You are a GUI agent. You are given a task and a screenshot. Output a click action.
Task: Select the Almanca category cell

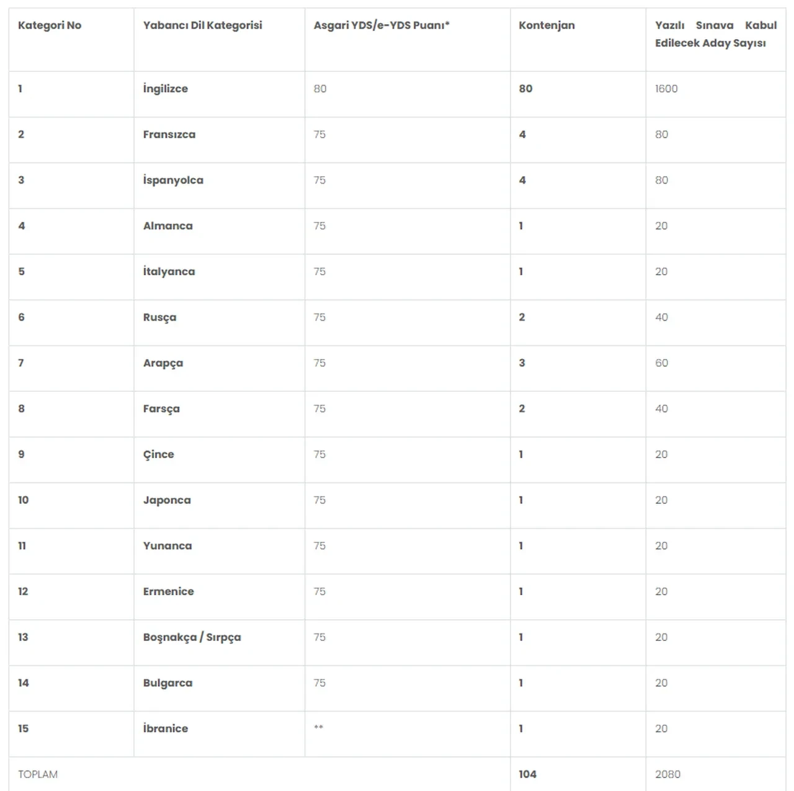167,226
